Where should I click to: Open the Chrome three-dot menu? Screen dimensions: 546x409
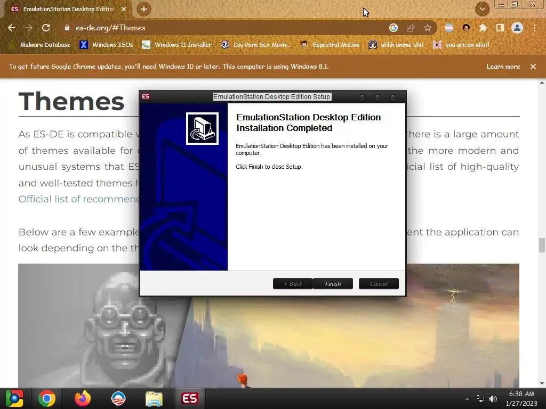(534, 28)
